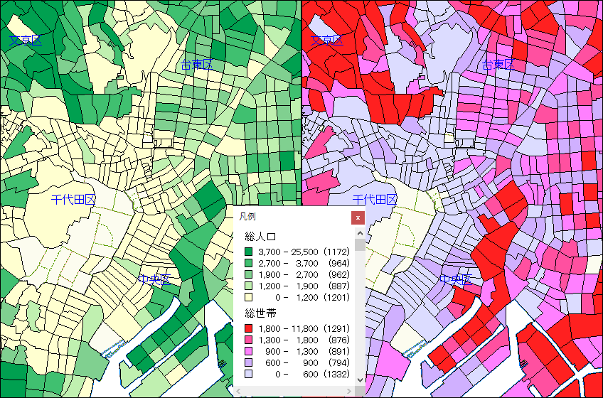
Task: Select the pale yellow 0 – 1,200 swatch
Action: coord(248,297)
